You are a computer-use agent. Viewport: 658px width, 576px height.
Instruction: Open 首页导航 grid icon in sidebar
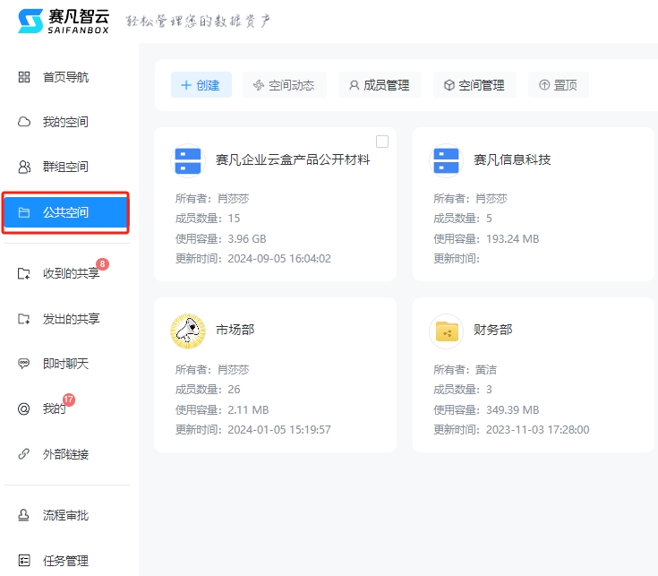click(x=24, y=77)
